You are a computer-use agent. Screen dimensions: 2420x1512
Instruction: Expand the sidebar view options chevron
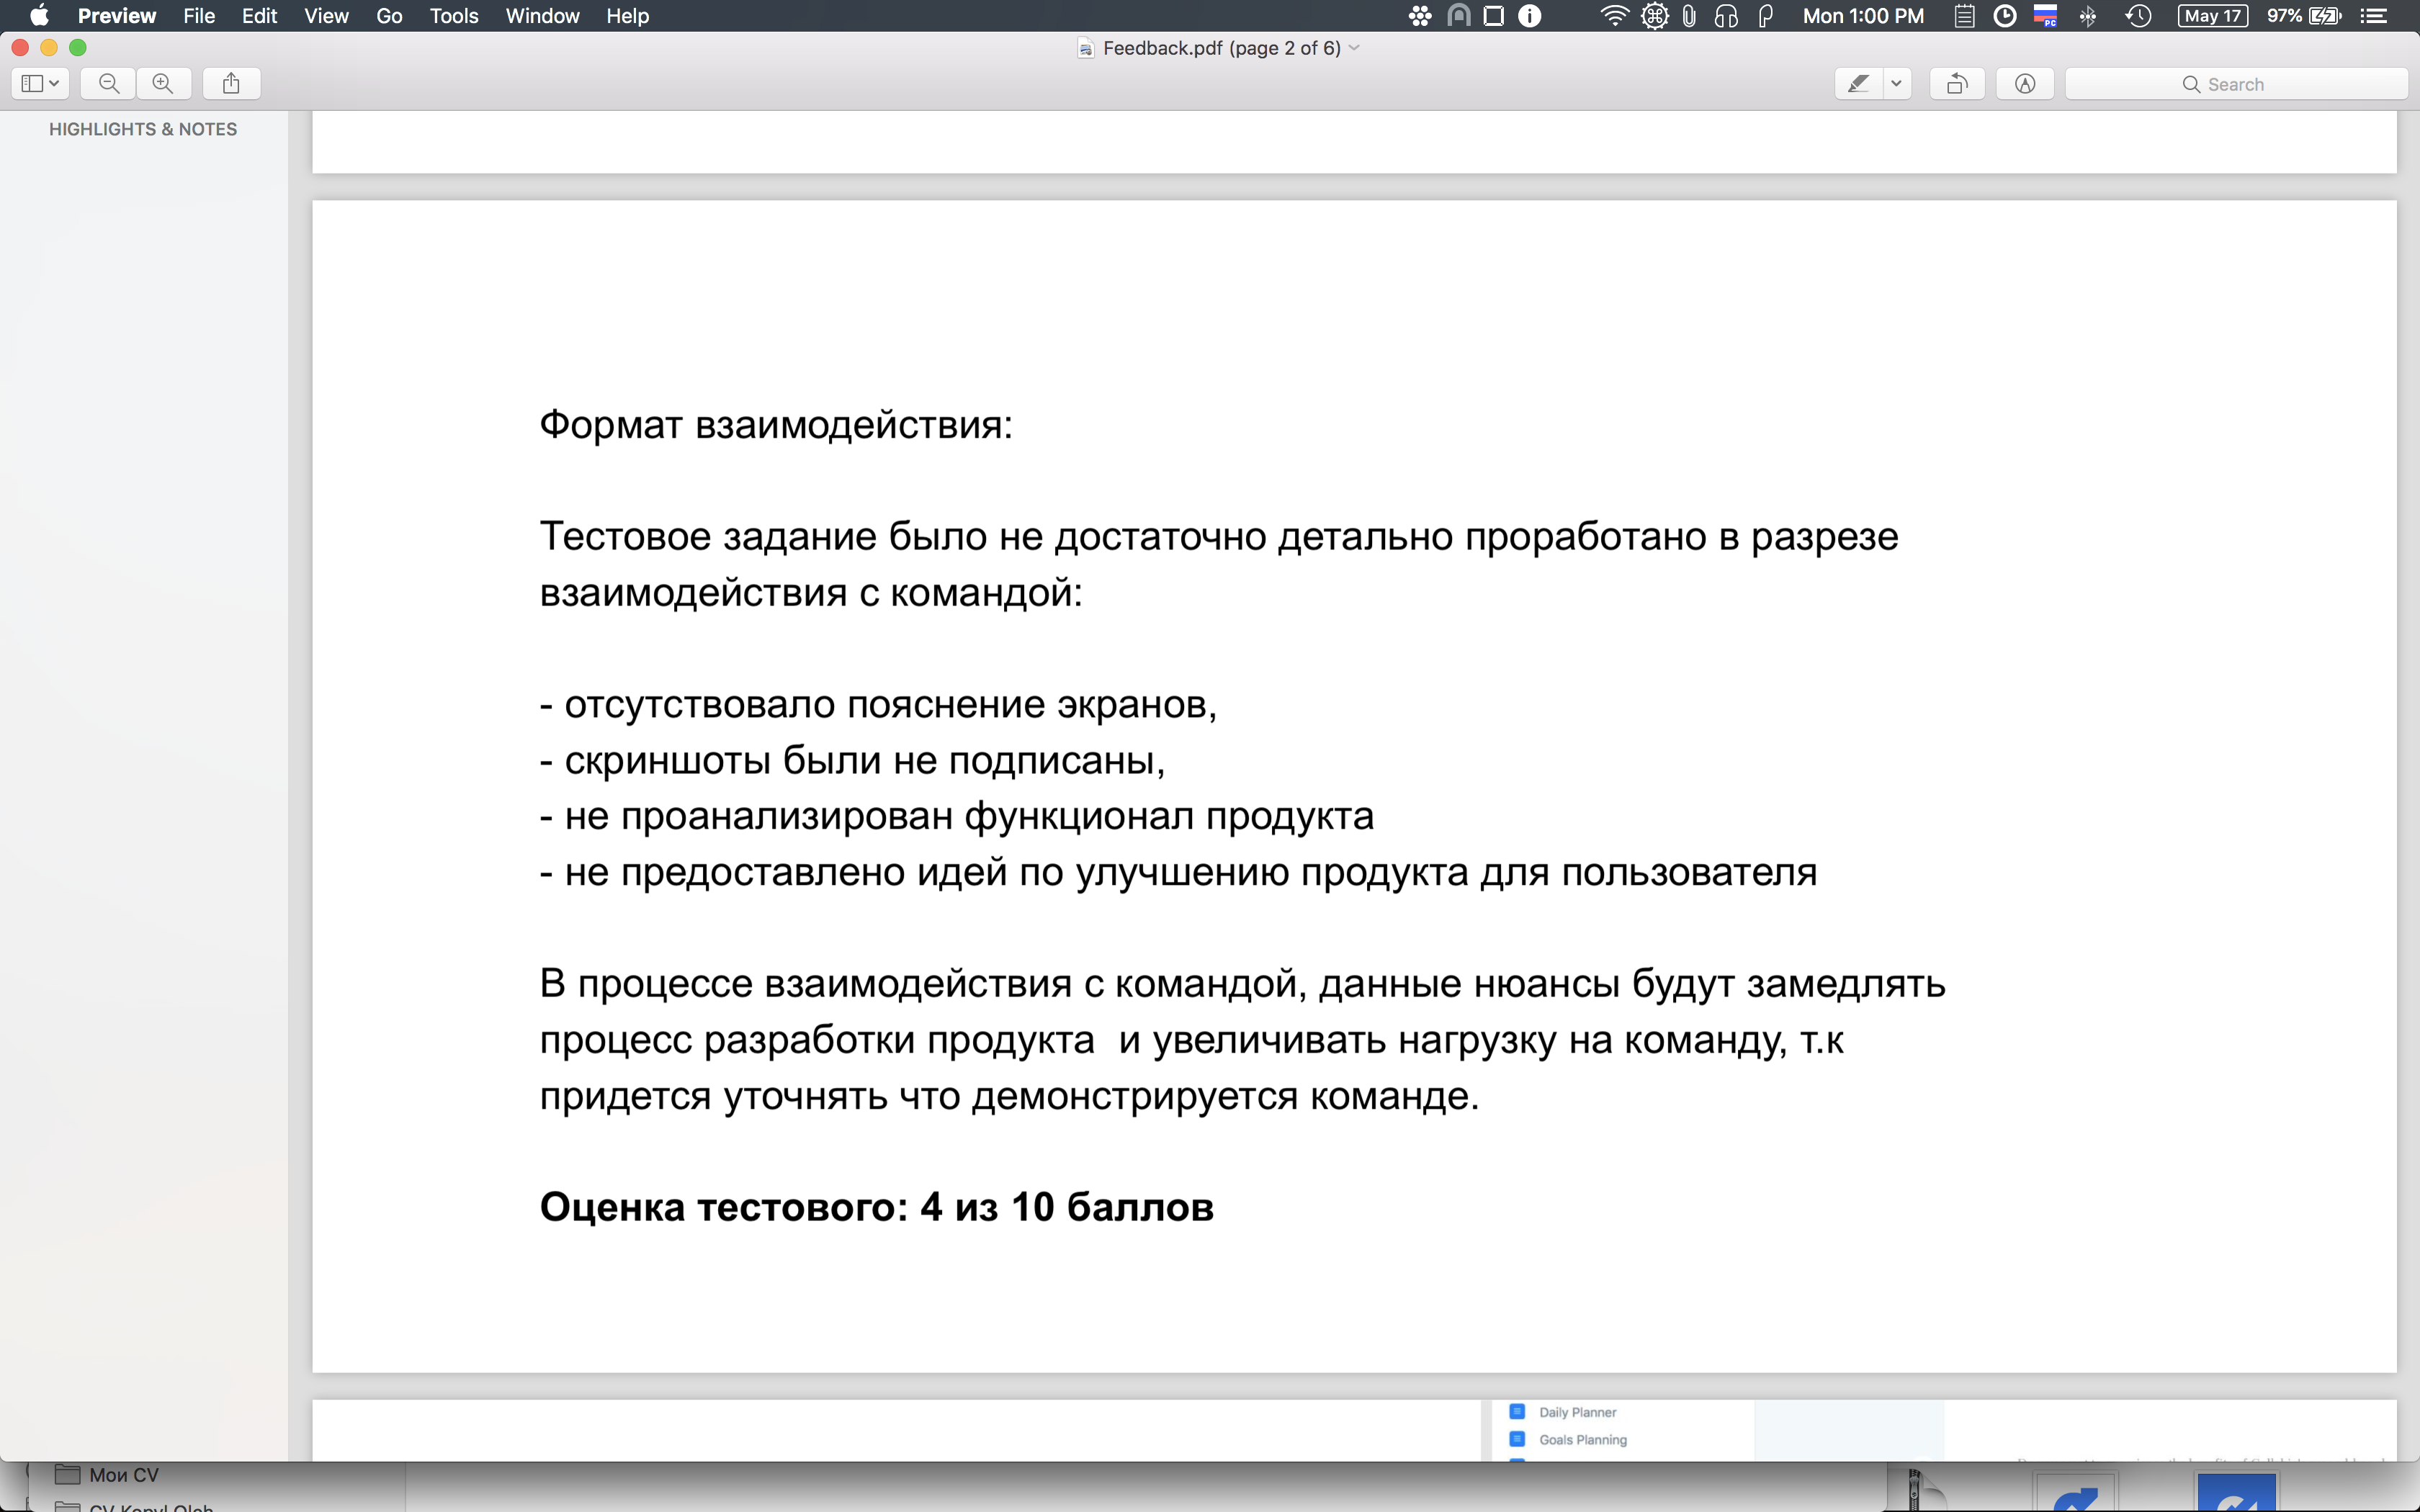(54, 84)
